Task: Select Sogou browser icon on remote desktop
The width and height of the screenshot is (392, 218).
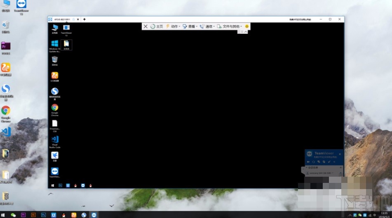Action: pyautogui.click(x=55, y=94)
